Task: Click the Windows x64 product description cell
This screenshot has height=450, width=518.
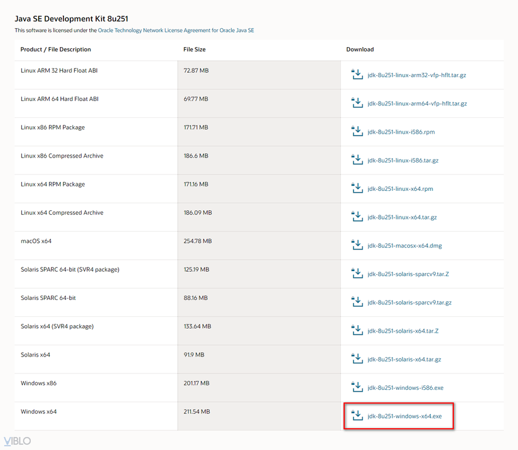Action: (38, 412)
